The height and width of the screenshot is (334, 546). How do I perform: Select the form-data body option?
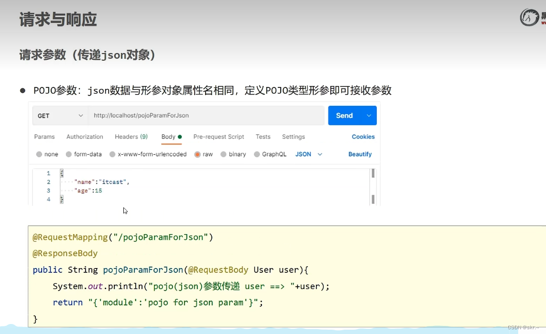tap(84, 154)
